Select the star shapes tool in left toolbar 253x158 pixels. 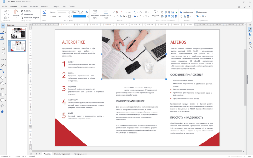(2, 106)
